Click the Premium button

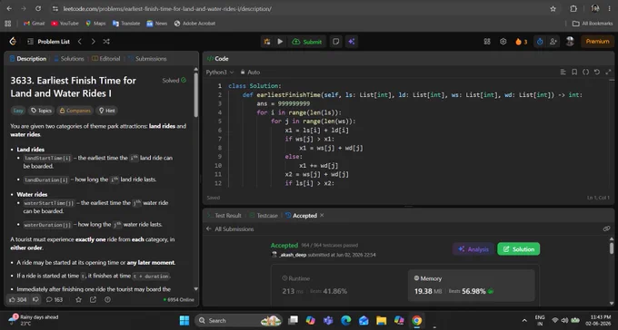(597, 42)
